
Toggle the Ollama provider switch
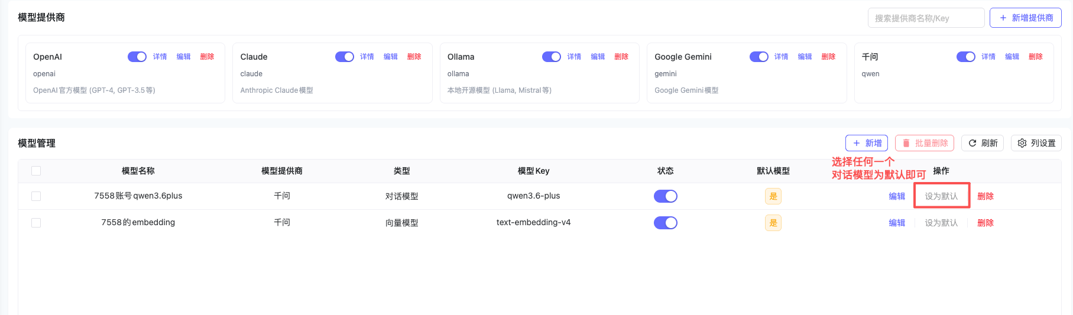coord(552,57)
